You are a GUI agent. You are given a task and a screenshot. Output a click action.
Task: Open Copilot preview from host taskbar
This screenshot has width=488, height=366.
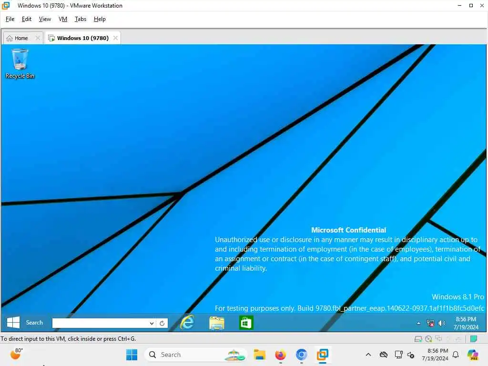[473, 355]
